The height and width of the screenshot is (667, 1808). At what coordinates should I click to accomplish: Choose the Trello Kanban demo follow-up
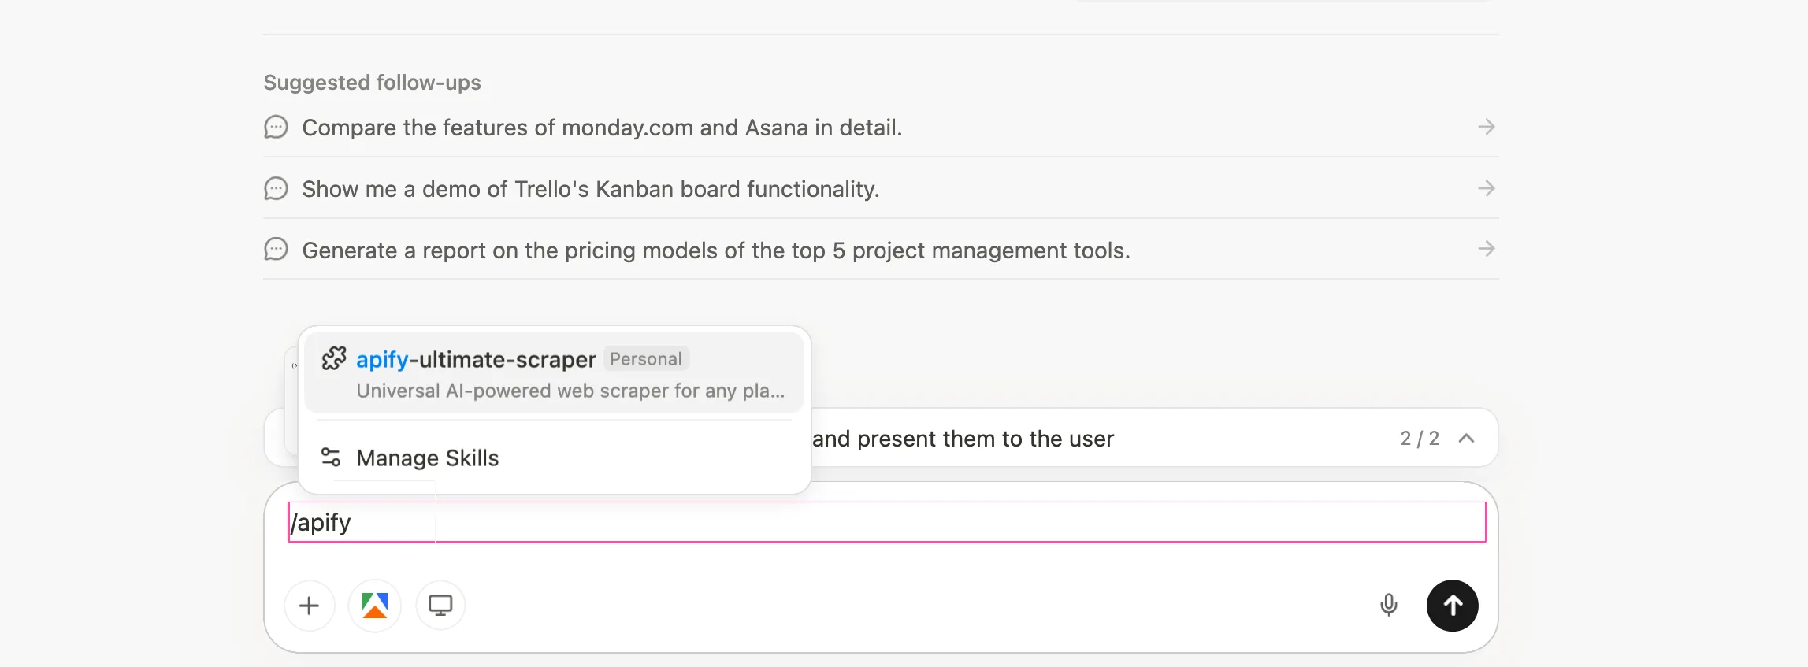tap(881, 189)
